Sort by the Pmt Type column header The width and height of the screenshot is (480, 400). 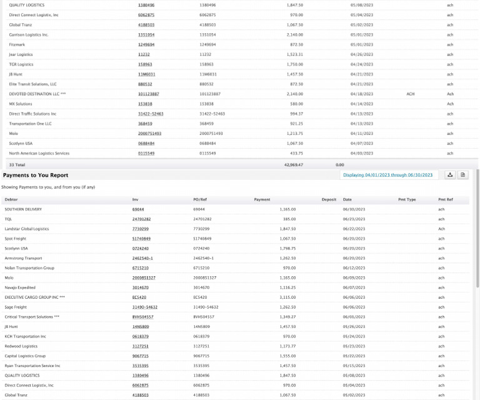(x=407, y=199)
